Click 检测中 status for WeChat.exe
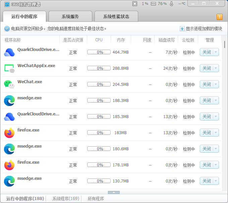Viewport: 228px width, 203px height. (189, 85)
